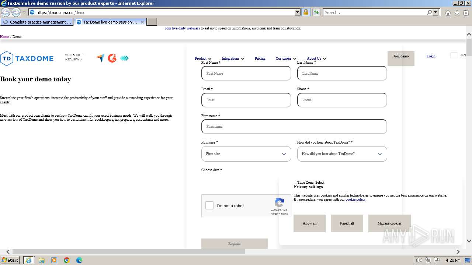The image size is (472, 265).
Task: Click the Last Name input field
Action: tap(342, 73)
